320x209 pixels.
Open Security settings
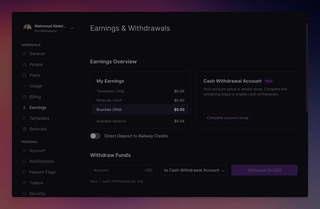[x=37, y=194]
